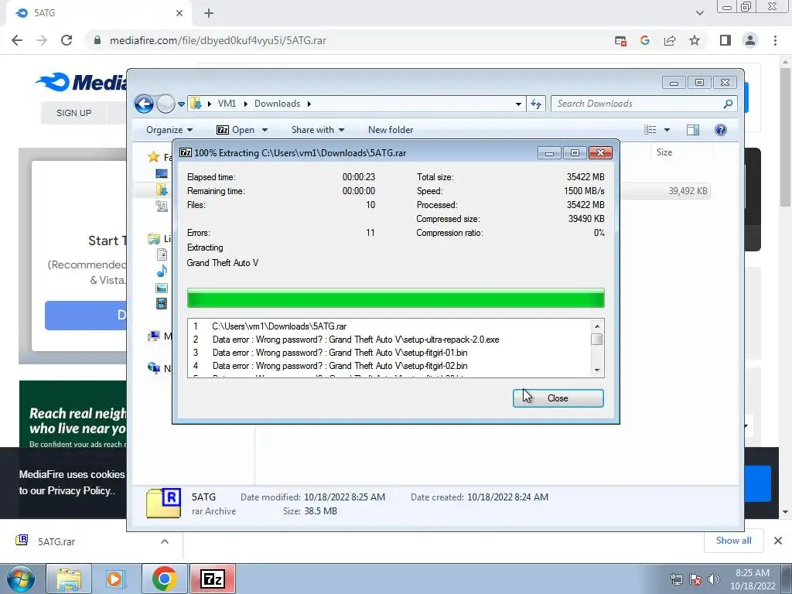
Task: Select error row for setup-fitgirl-02.bin
Action: point(389,366)
